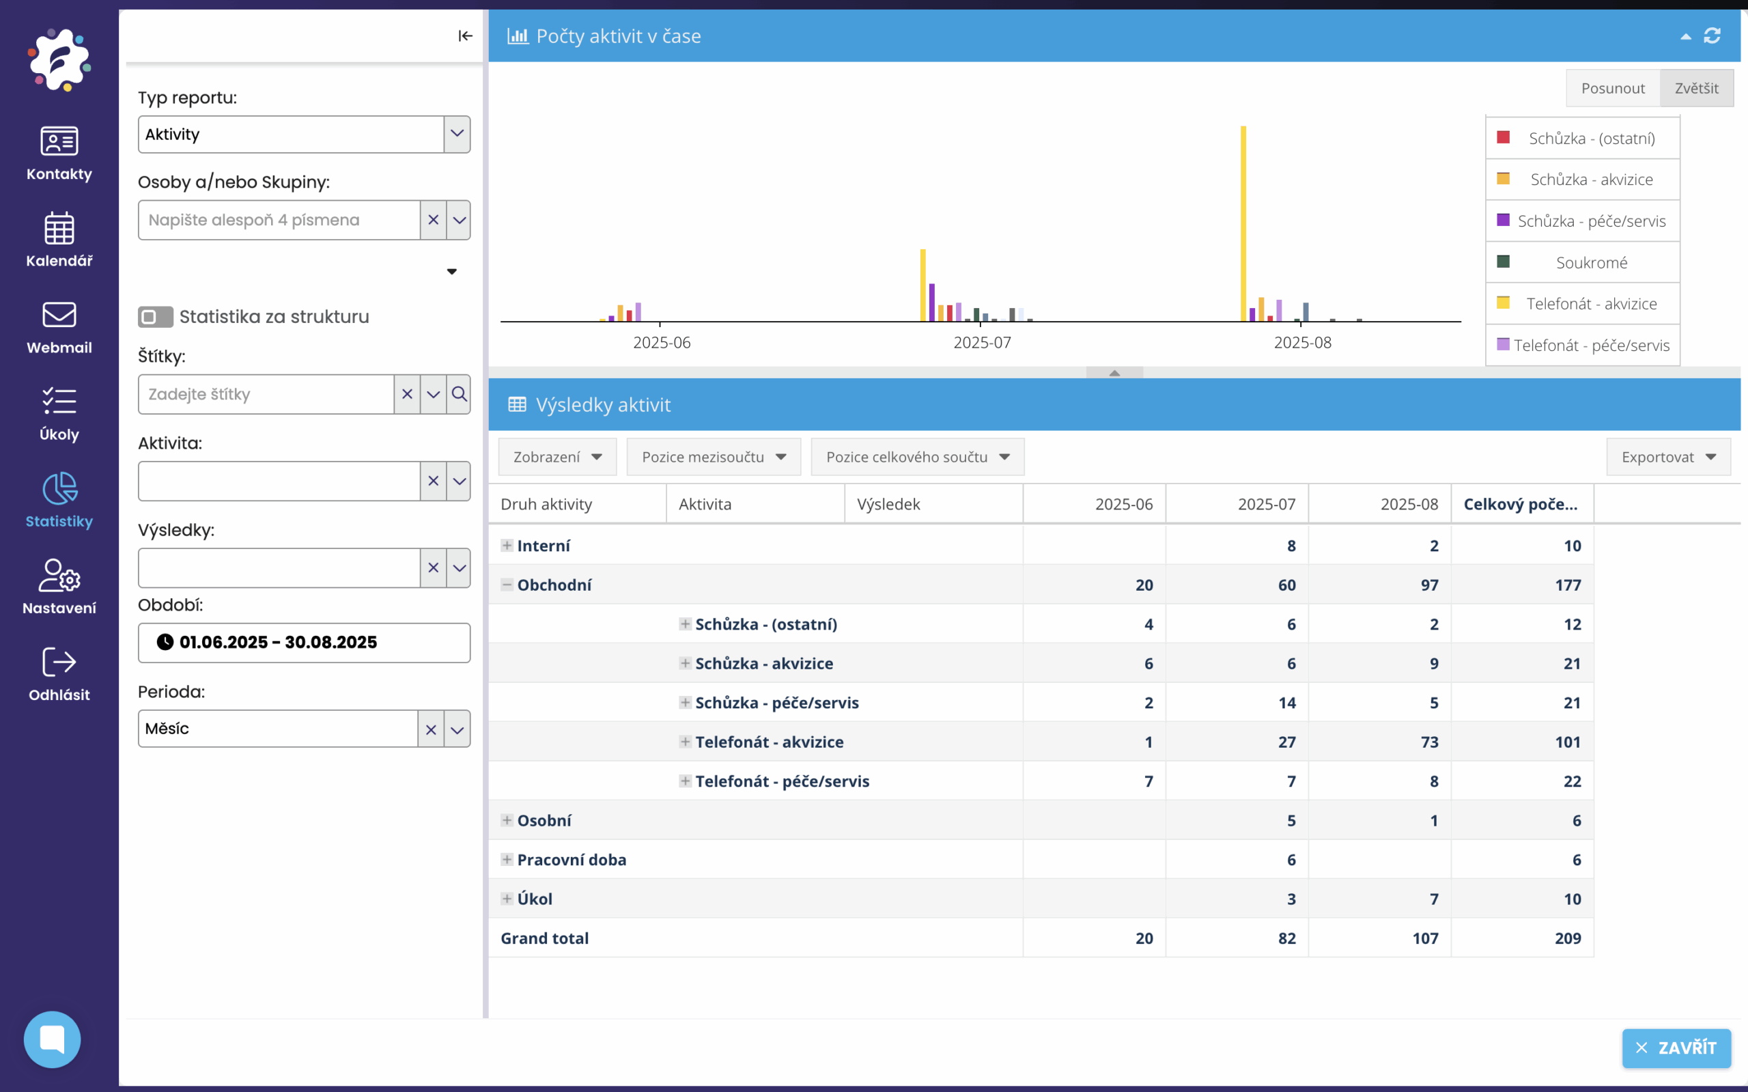Toggle Statistika za strukturu switch
This screenshot has height=1092, width=1748.
coord(155,316)
